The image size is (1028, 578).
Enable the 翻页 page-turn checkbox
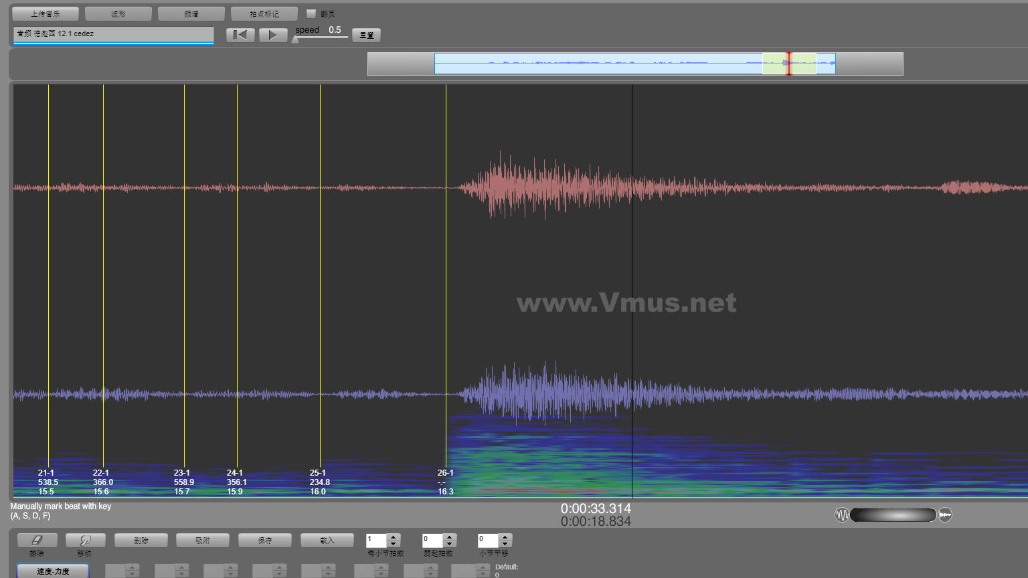pyautogui.click(x=311, y=13)
